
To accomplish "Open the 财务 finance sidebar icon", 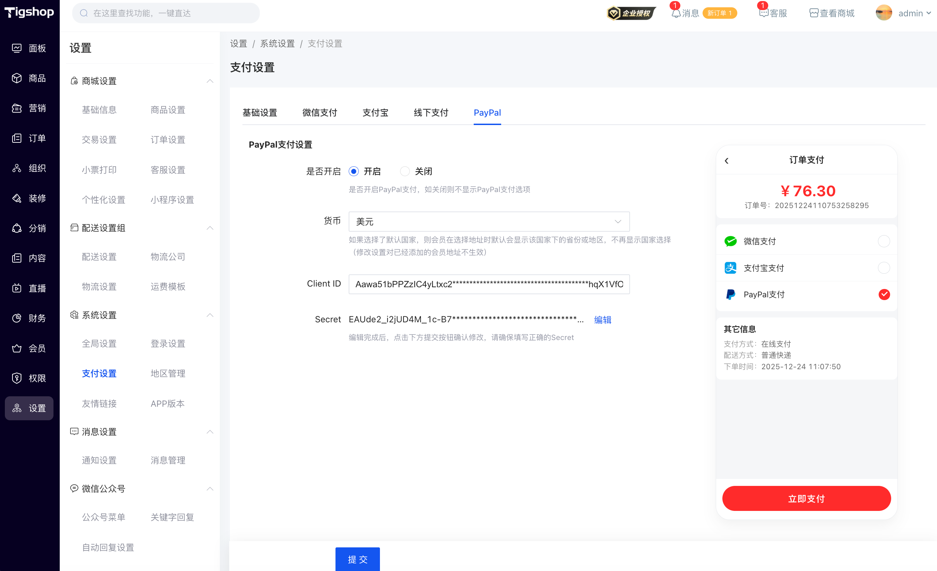I will 17,318.
